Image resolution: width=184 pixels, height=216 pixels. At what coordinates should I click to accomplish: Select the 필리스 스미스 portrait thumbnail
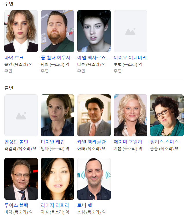coord(167,115)
